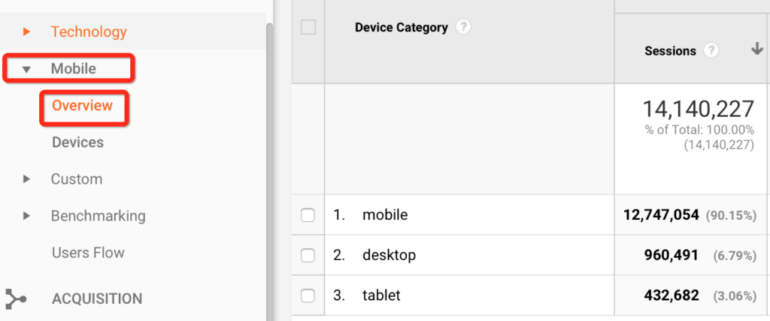
Task: Open the Device Category help icon
Action: tap(462, 28)
